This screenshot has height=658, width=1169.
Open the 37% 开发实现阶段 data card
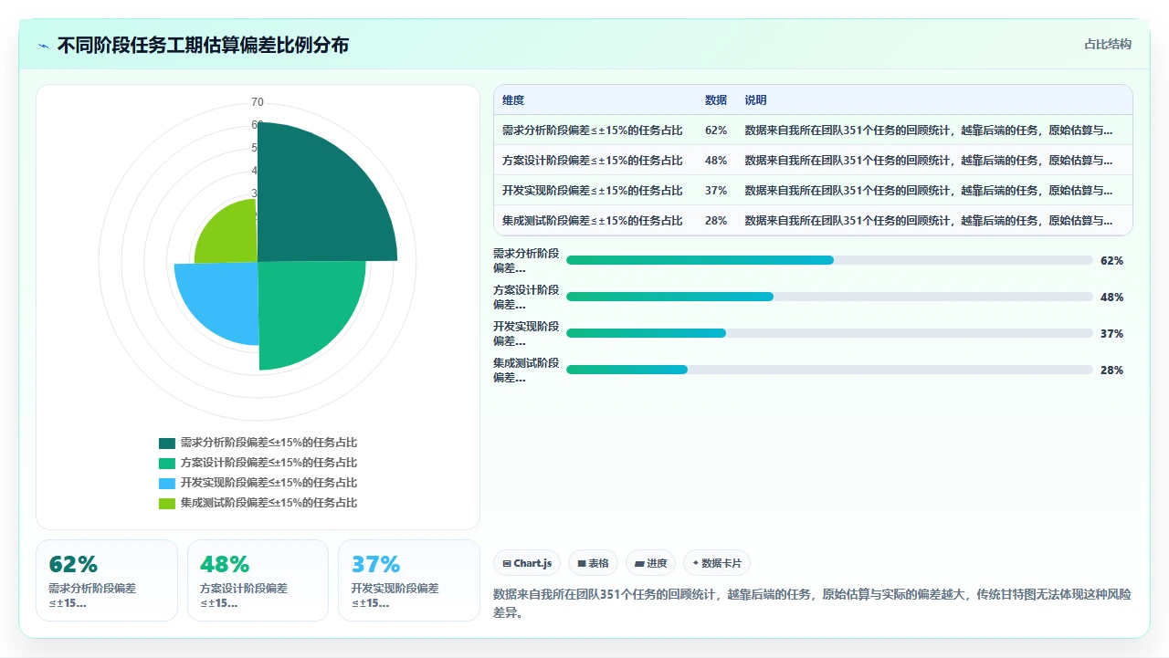408,580
